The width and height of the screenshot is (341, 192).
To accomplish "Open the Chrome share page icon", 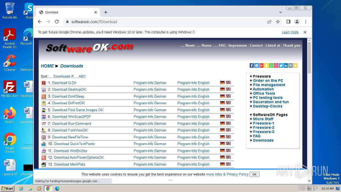I will (269, 22).
